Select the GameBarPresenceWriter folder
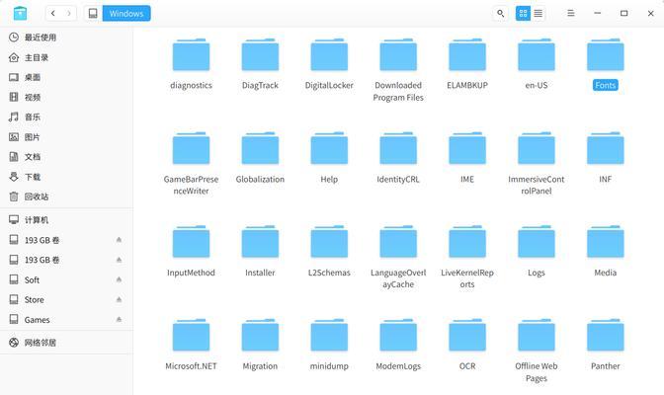This screenshot has height=395, width=664. (x=191, y=164)
